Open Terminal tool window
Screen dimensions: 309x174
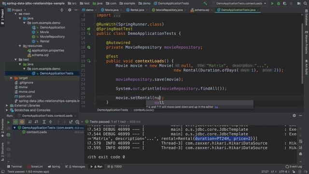(x=14, y=167)
